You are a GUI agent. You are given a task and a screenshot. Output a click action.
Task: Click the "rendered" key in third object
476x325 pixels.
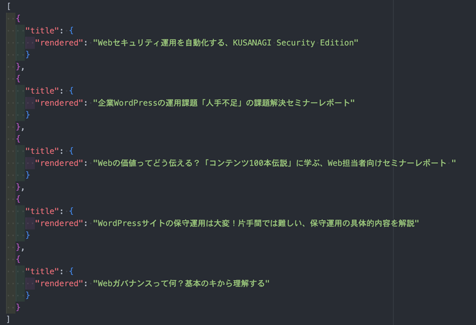[59, 163]
